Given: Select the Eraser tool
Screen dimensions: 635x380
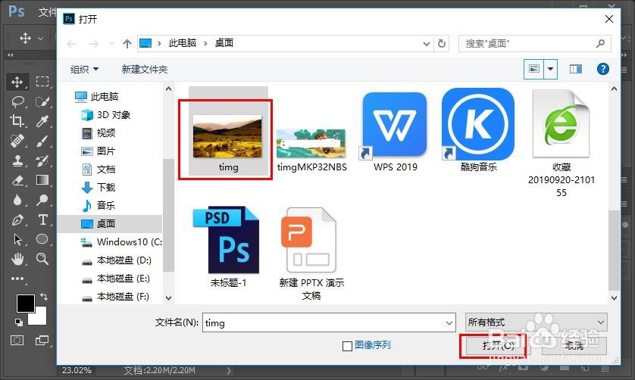Looking at the screenshot, I should [x=17, y=180].
